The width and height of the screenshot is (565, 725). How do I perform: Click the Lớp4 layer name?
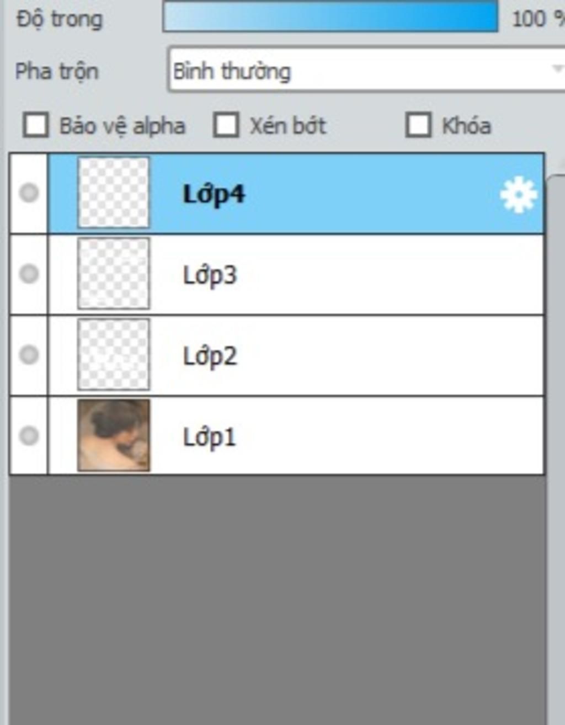tap(214, 194)
